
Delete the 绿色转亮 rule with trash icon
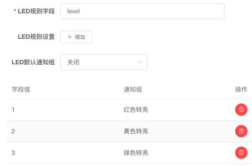pos(241,153)
